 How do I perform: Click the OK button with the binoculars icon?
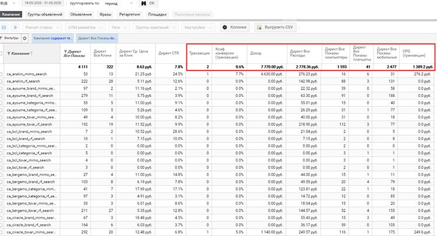tap(148, 3)
